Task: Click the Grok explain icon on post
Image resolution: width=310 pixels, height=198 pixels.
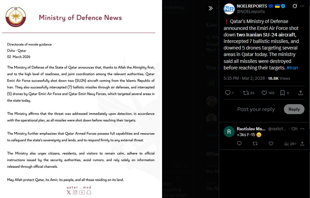Action: coord(295,6)
